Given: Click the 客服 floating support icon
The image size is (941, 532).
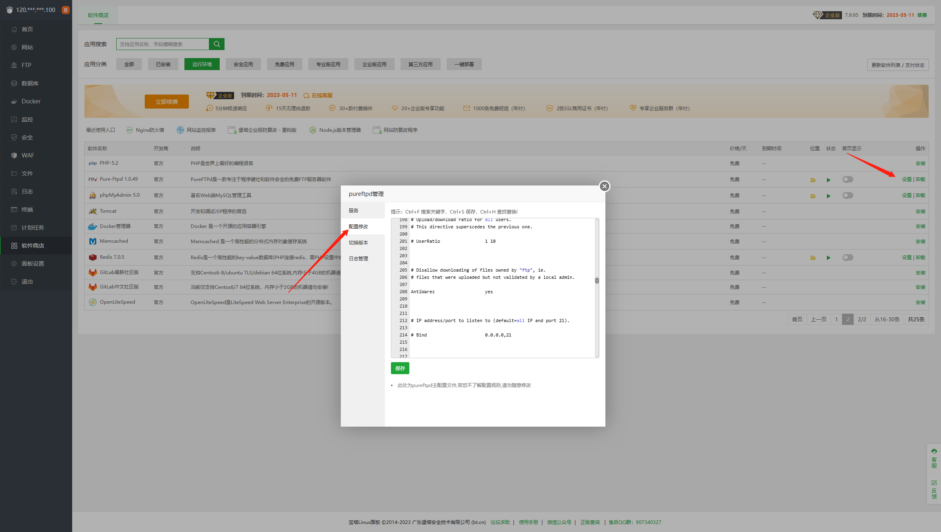Looking at the screenshot, I should coord(934,459).
